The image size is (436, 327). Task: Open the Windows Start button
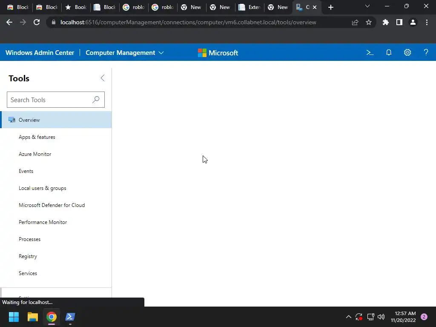pos(14,317)
